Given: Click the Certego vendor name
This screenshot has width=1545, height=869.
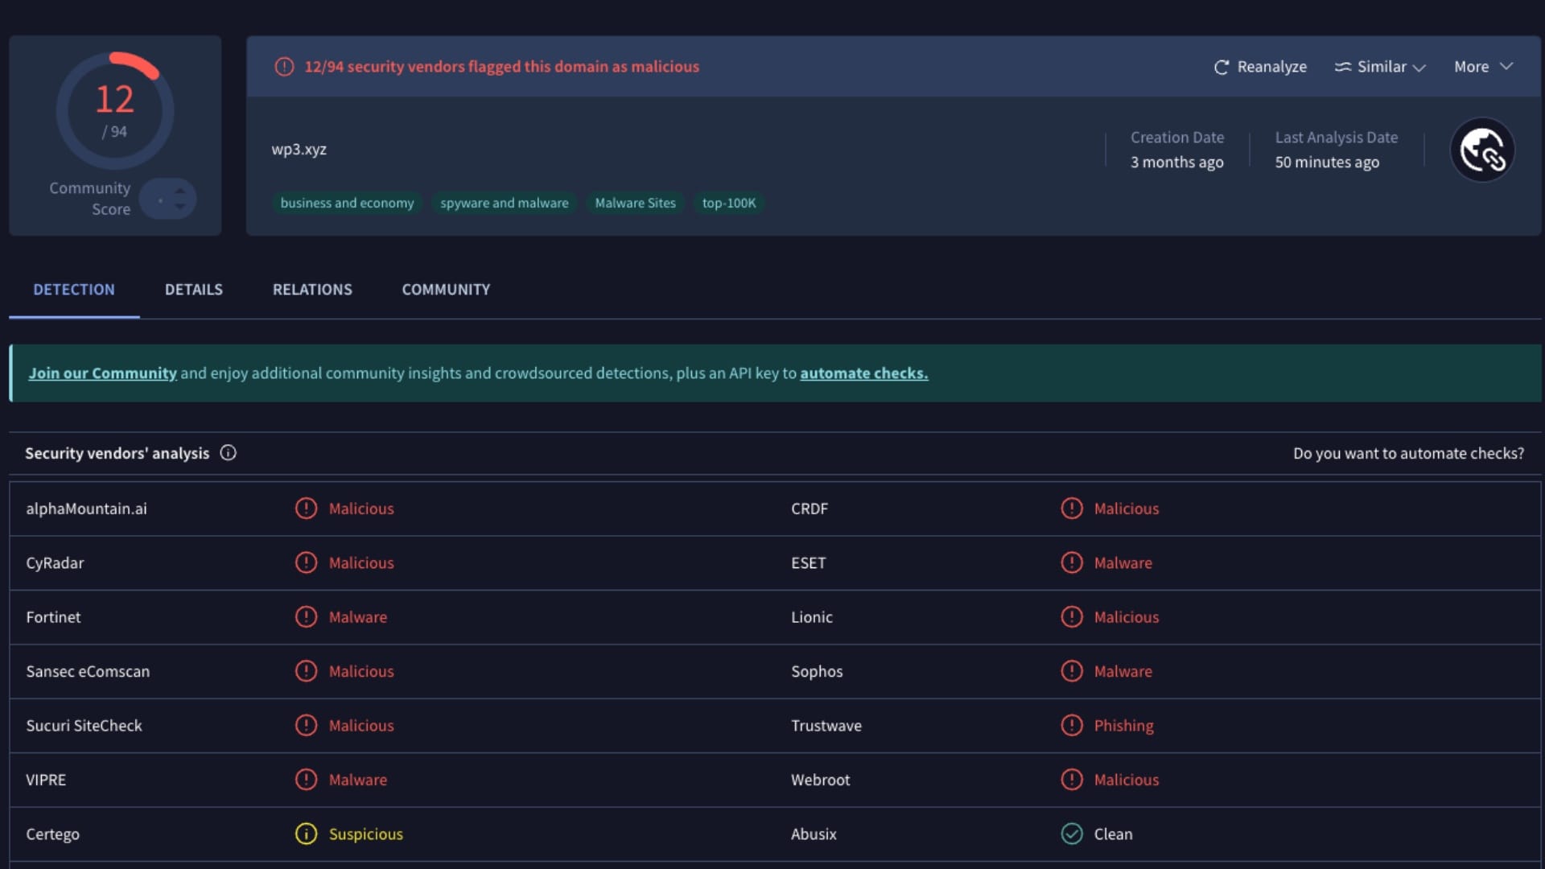Looking at the screenshot, I should click(52, 834).
